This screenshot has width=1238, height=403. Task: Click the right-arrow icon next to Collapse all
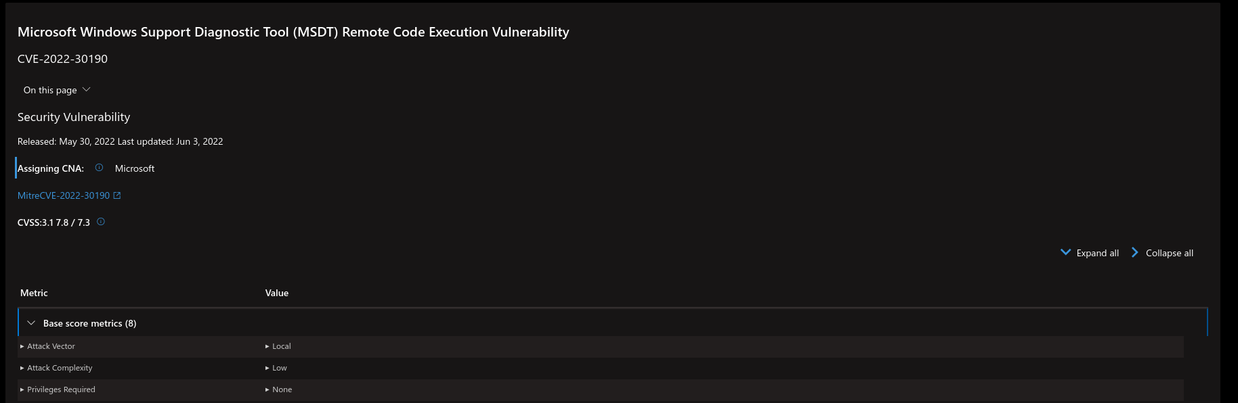[1134, 252]
